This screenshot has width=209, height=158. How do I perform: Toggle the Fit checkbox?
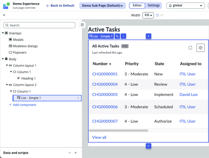tap(157, 15)
